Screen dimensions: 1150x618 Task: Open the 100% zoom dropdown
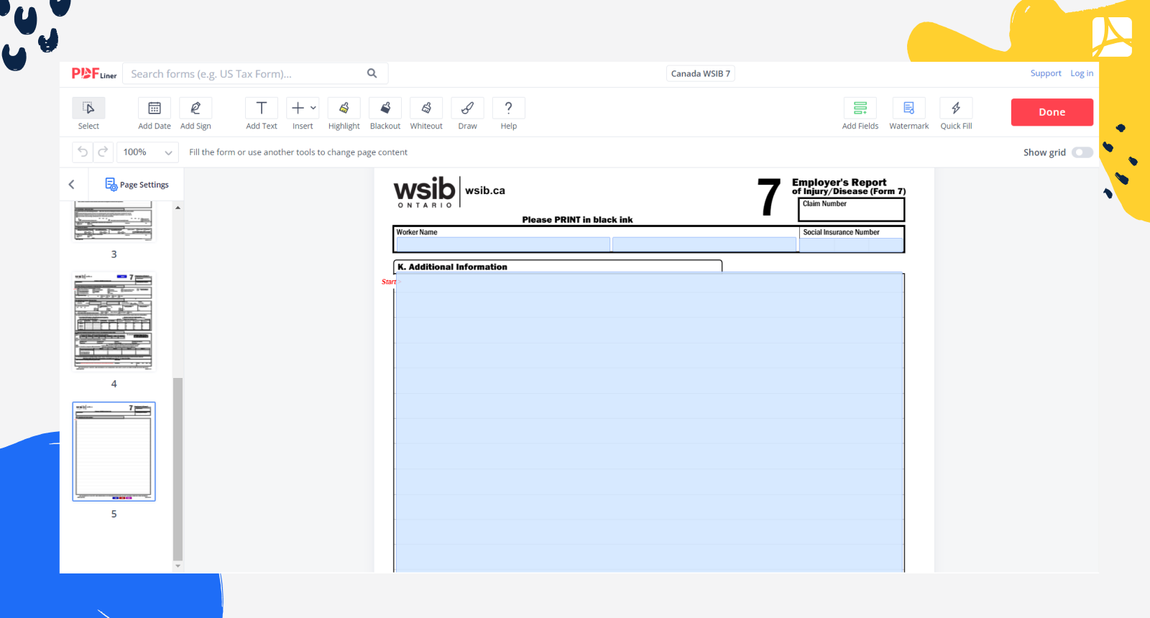coord(147,152)
